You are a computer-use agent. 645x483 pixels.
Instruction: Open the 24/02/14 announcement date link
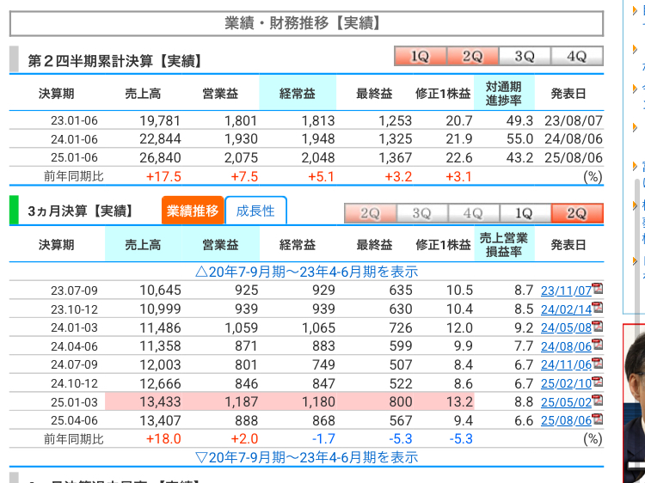[x=565, y=309]
